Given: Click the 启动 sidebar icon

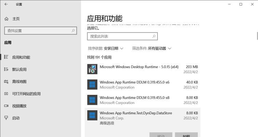Looking at the screenshot, I should pyautogui.click(x=6, y=118).
